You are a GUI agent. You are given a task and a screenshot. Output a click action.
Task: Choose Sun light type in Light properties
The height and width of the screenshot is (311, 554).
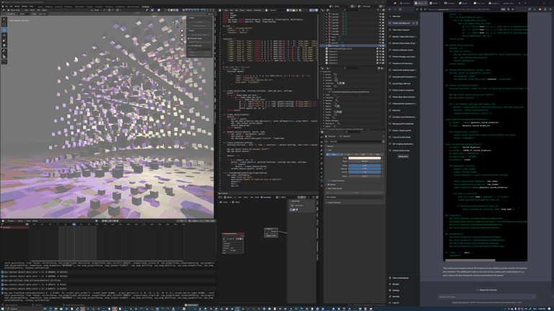(347, 155)
